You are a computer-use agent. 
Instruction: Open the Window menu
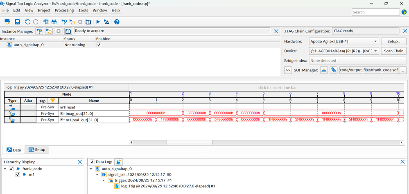click(100, 10)
